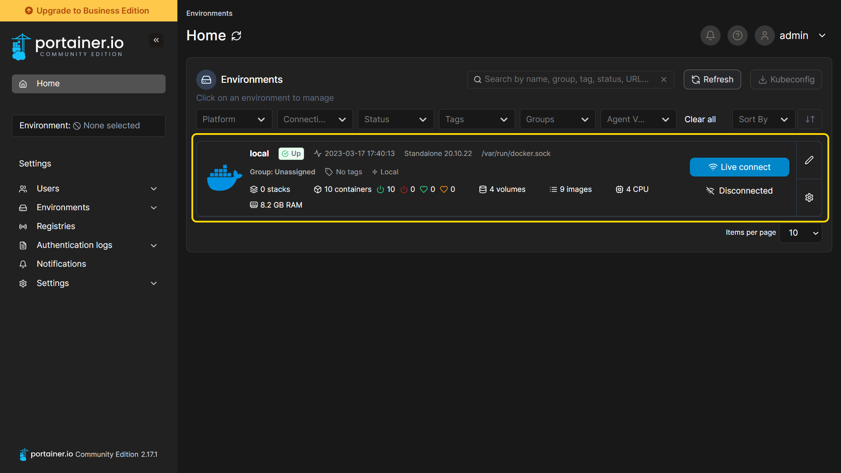Image resolution: width=841 pixels, height=473 pixels.
Task: Open the Sort By dropdown
Action: tap(764, 119)
